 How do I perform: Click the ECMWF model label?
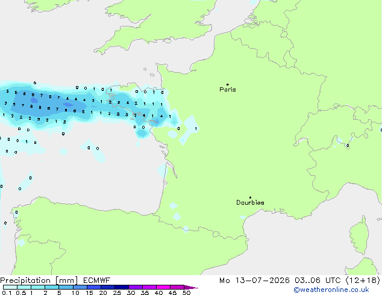[97, 281]
